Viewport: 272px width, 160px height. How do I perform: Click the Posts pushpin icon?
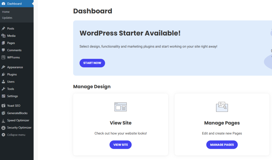tap(3, 28)
